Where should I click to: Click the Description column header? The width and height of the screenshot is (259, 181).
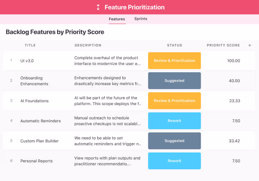88,45
